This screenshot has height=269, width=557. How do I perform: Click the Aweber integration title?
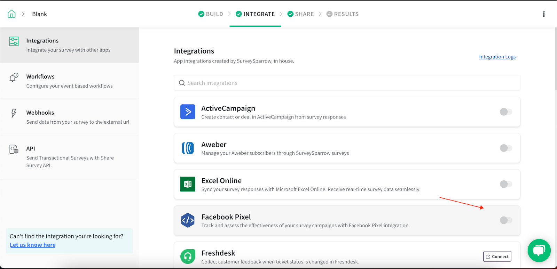point(214,145)
